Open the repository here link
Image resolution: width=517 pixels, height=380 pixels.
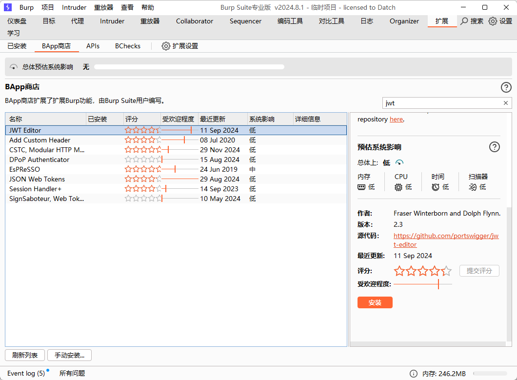coord(396,120)
